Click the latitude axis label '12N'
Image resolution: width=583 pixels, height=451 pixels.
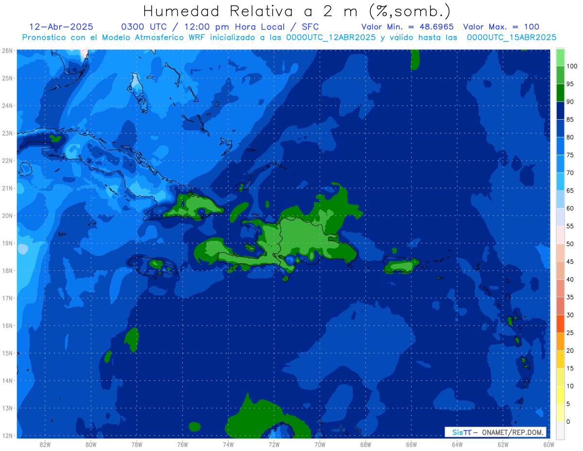coord(7,435)
